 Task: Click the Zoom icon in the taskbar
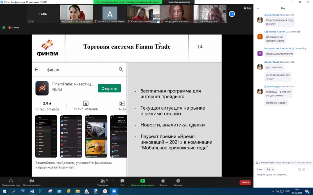tap(114, 191)
